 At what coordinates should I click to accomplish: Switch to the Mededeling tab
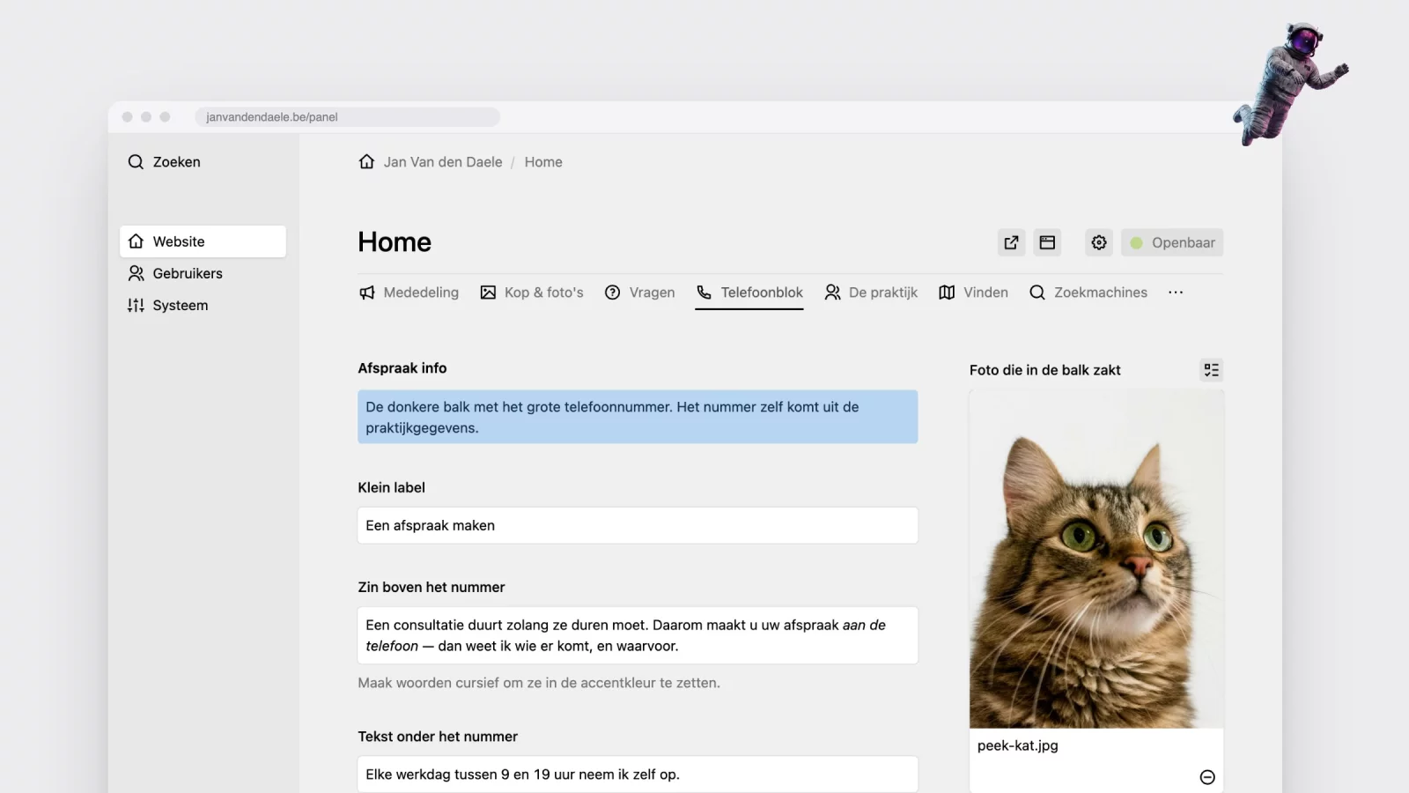[x=409, y=293]
